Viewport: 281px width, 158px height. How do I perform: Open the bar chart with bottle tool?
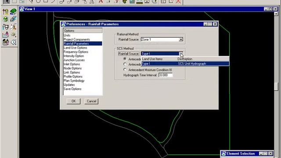(x=5, y=34)
